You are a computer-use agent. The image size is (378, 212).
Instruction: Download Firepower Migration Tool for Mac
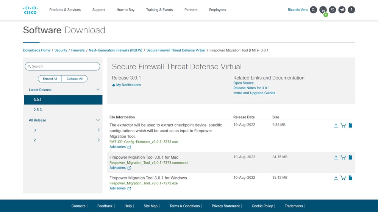point(336,157)
